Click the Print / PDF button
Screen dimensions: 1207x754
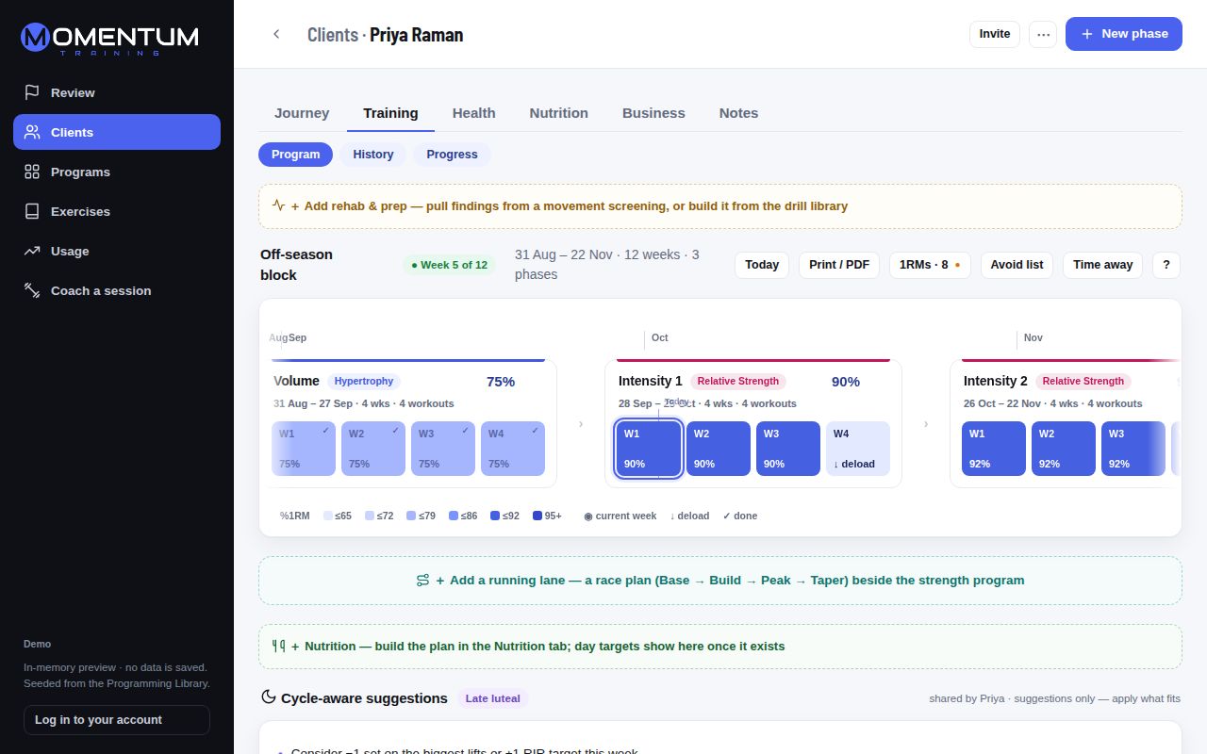click(x=839, y=265)
